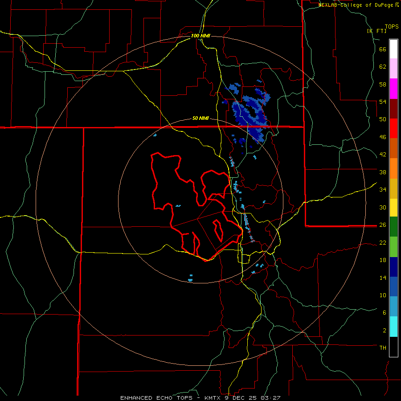
Task: Click the '9 DEC 25 03:27' timestamp
Action: [x=253, y=398]
